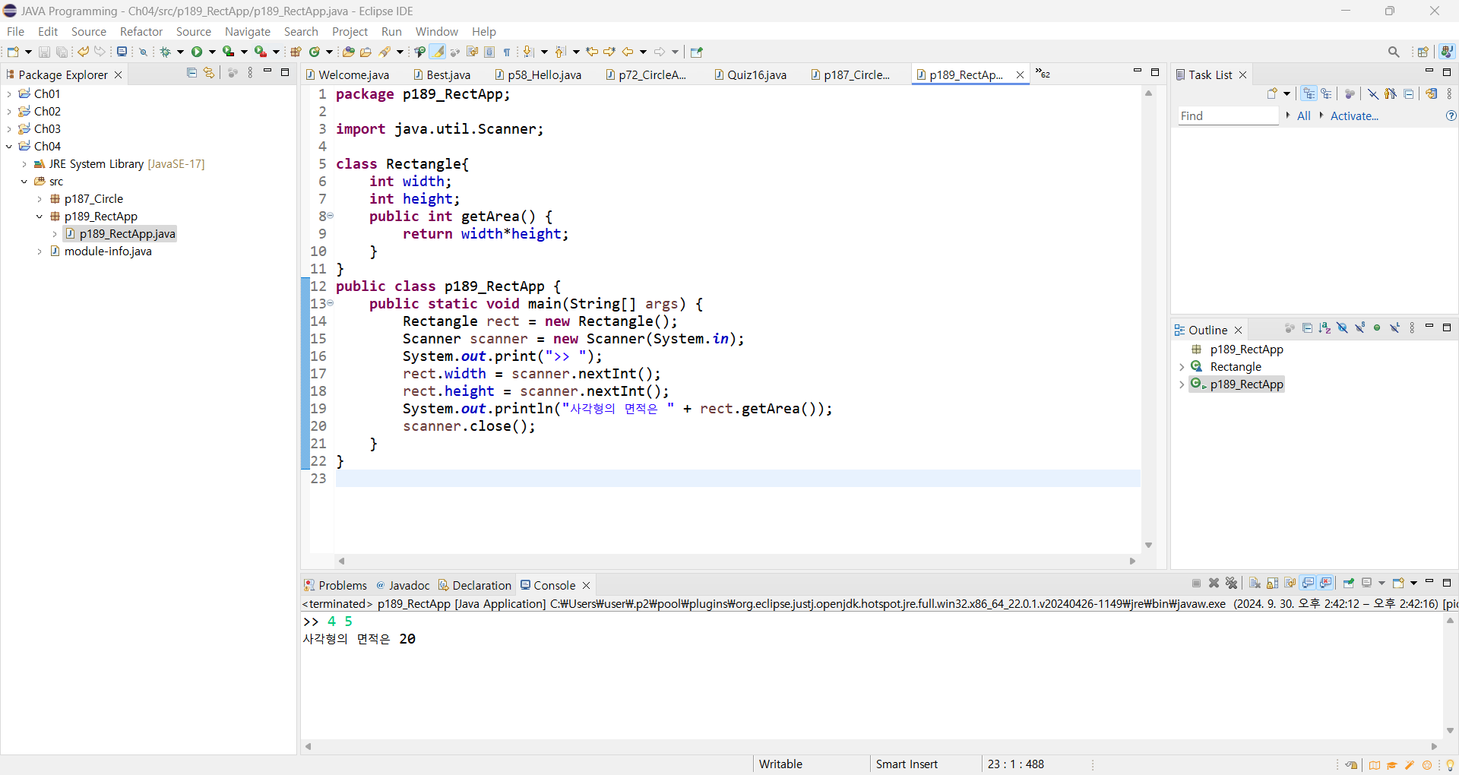
Task: Synchronize changed tasks in Task List
Action: tap(1432, 93)
